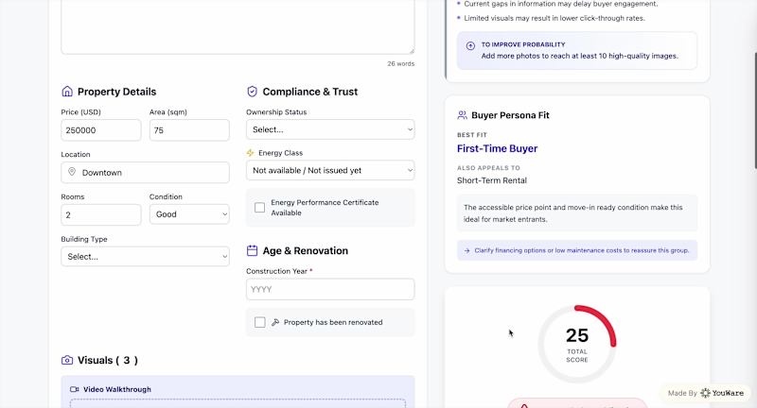Image resolution: width=757 pixels, height=408 pixels.
Task: Click the lightning bolt Energy Class icon
Action: pos(250,153)
